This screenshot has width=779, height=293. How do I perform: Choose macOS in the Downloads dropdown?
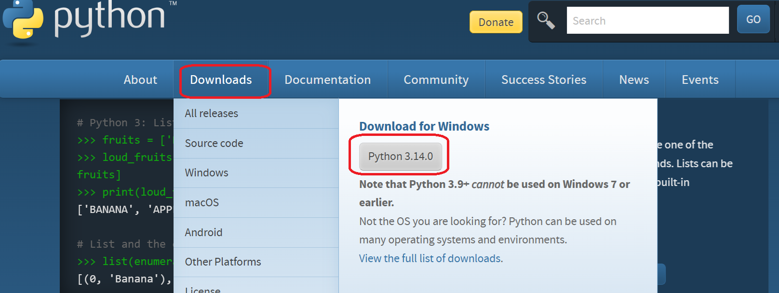click(x=201, y=203)
